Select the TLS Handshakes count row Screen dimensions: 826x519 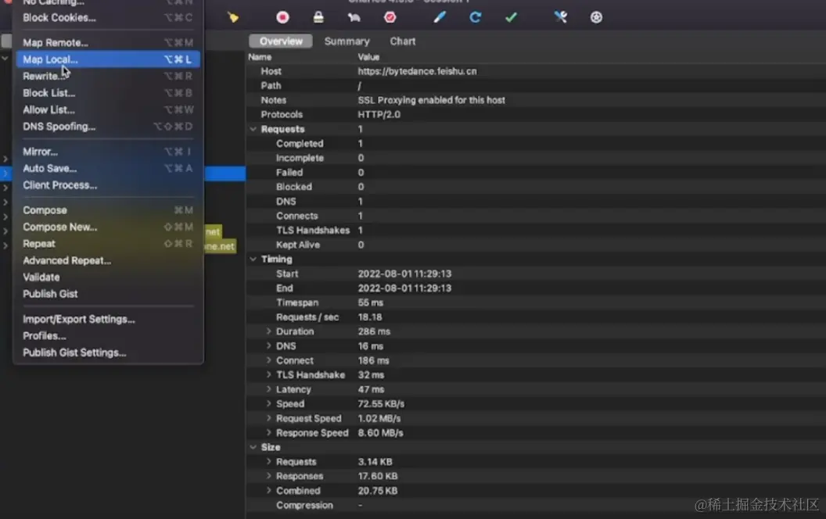click(x=536, y=230)
